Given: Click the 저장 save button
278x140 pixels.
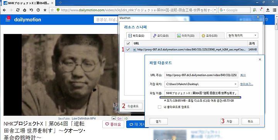Looking at the screenshot, I should click(229, 121).
